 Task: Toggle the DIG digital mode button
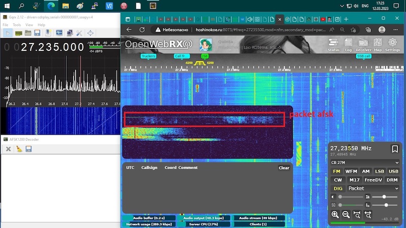pos(338,188)
